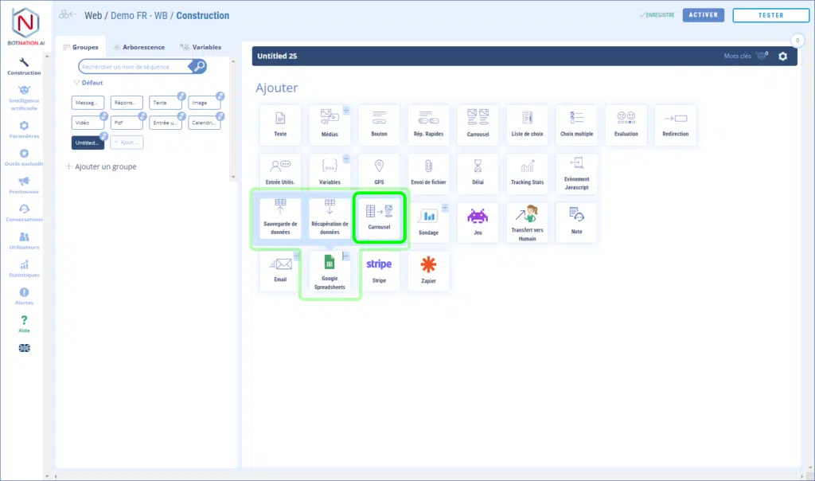The image size is (815, 481).
Task: Switch to the Arborescence tab
Action: [138, 47]
